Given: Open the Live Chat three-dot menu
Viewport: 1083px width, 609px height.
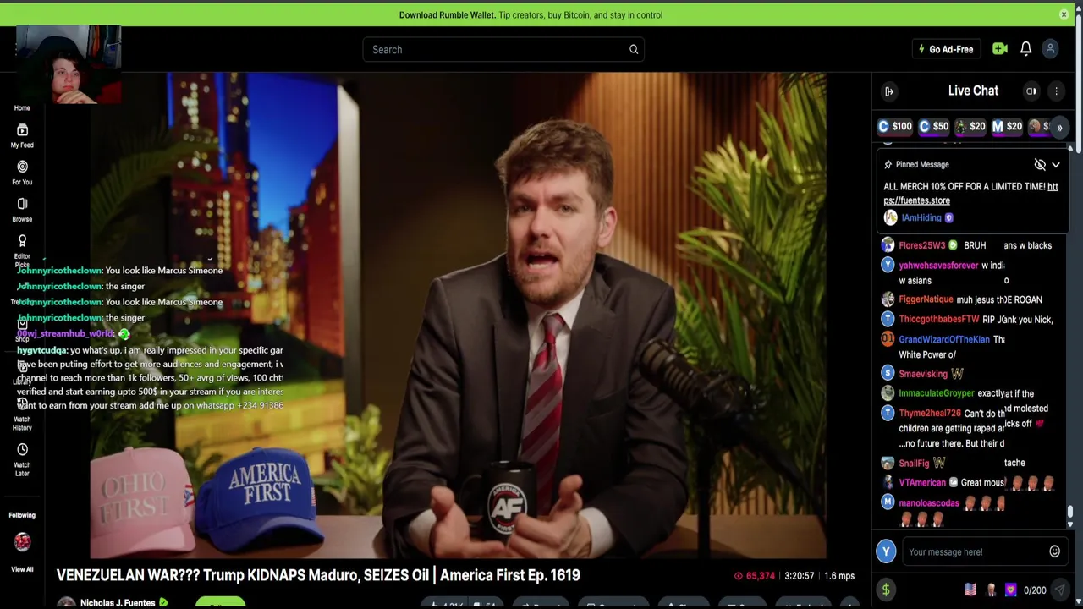Looking at the screenshot, I should pyautogui.click(x=1056, y=91).
